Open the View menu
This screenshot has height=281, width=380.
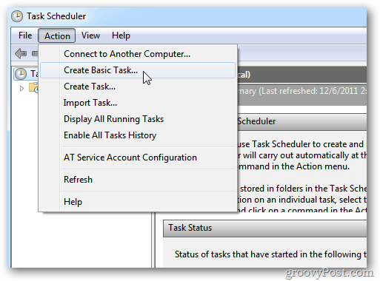90,35
